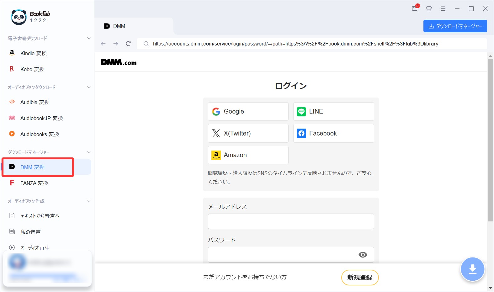
Task: Click the BookFab panda logo
Action: (x=19, y=17)
